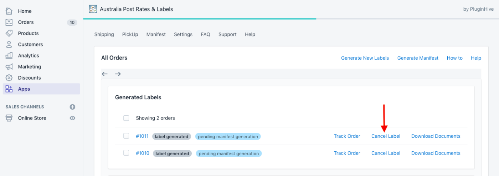Add a sales channel with plus icon

72,107
